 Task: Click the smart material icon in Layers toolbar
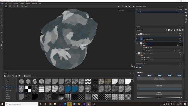(x=177, y=30)
